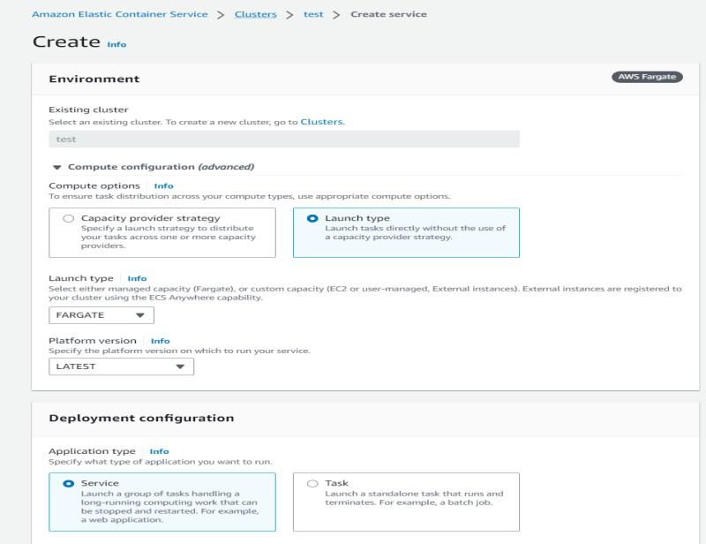
Task: Click the Clusters link in Existing cluster description
Action: pyautogui.click(x=321, y=121)
